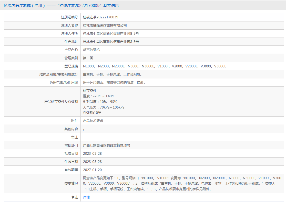Viewport: 286px width, 203px height.
Task: Click the 有效期至 label
Action: 71,170
